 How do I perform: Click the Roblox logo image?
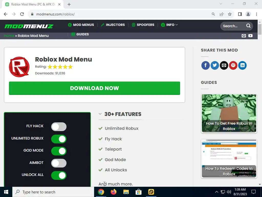coord(19,67)
